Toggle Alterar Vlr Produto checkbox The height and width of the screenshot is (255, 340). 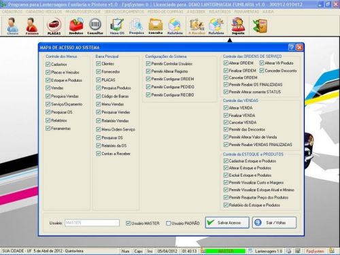point(262,63)
